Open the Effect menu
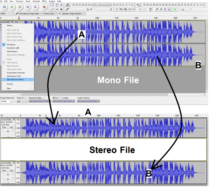 (x=44, y=1)
